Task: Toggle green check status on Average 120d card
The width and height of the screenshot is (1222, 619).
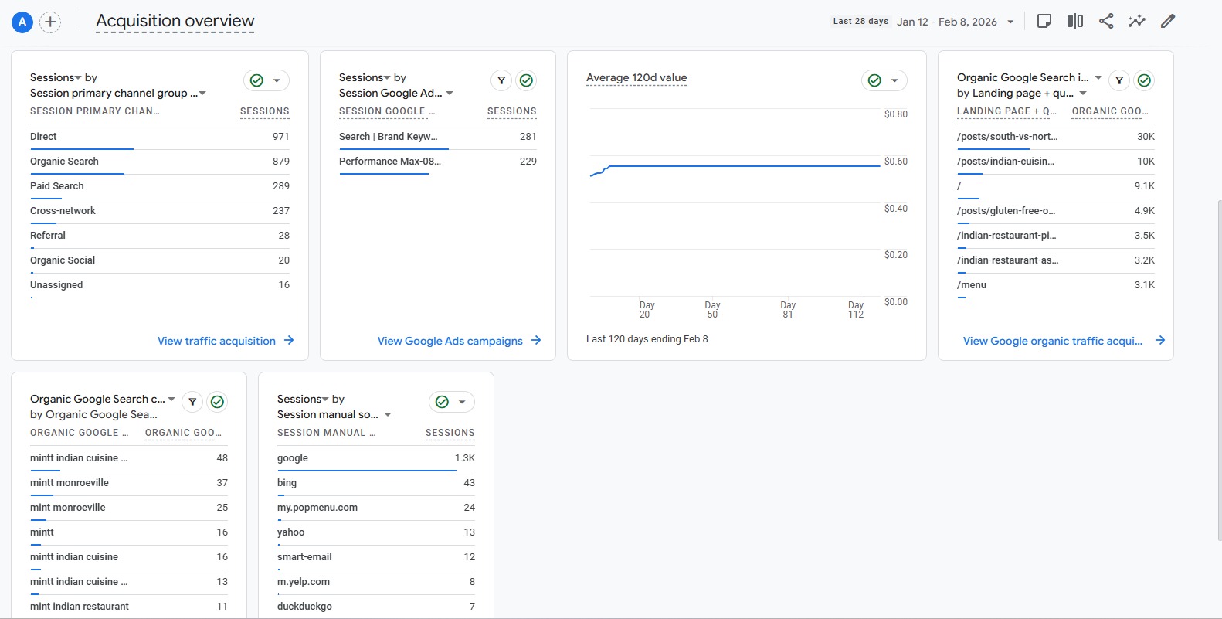Action: [875, 80]
